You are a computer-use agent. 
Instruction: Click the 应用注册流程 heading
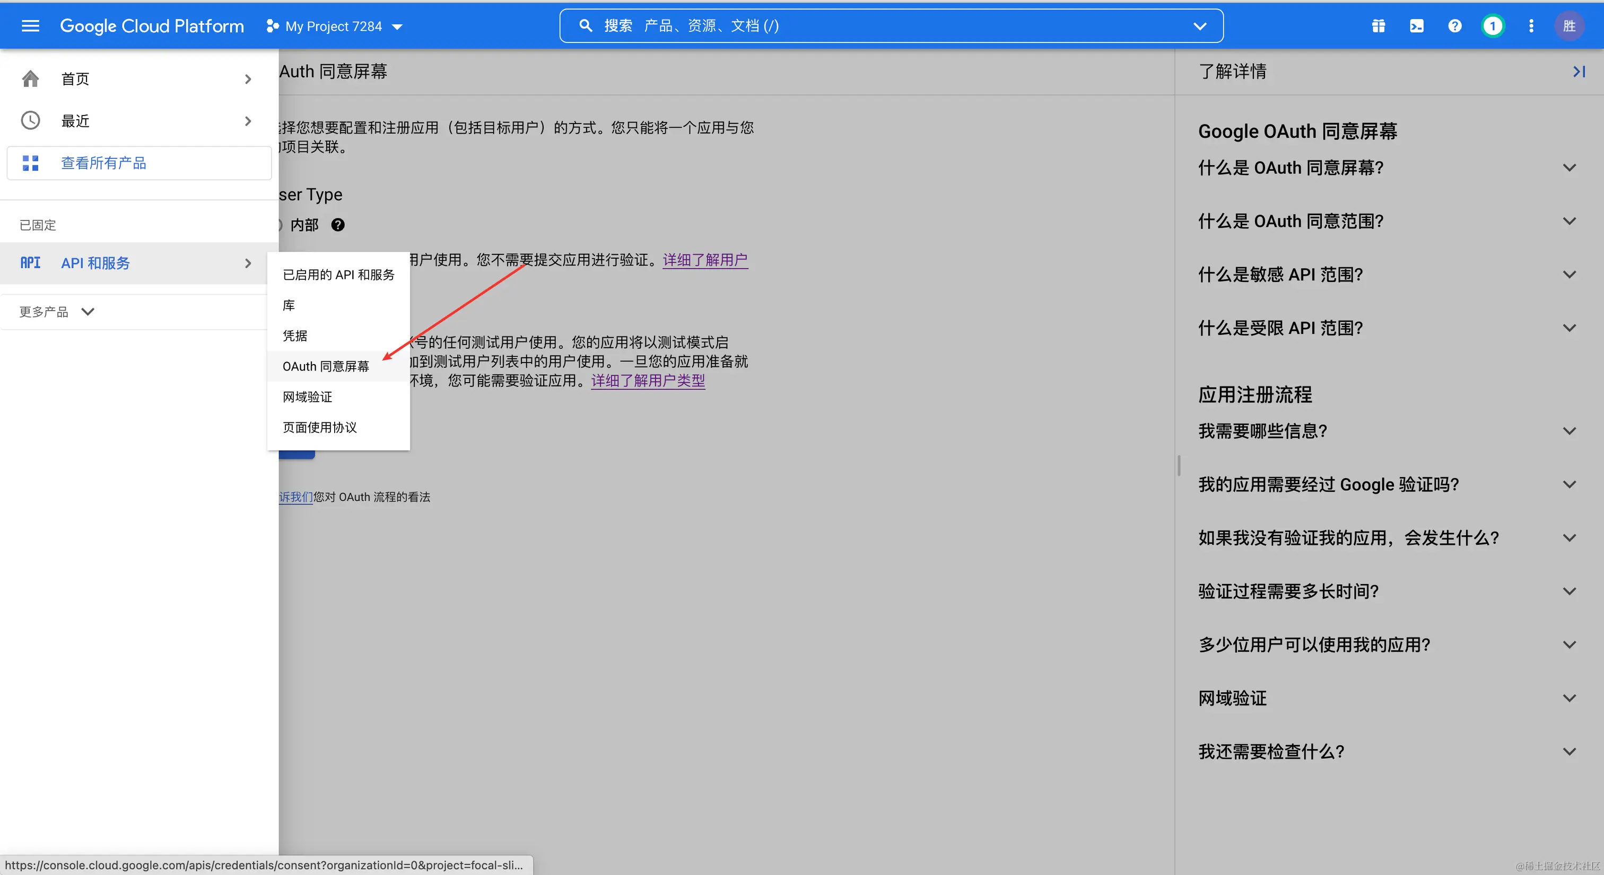click(x=1254, y=394)
